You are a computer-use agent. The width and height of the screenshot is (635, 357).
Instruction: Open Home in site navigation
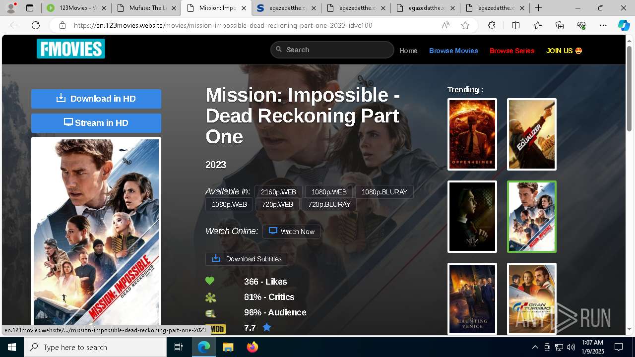click(x=408, y=51)
